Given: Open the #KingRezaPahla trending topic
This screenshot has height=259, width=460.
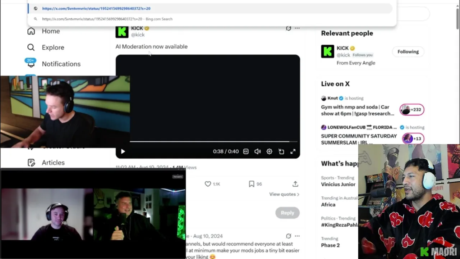Looking at the screenshot, I should [x=340, y=225].
